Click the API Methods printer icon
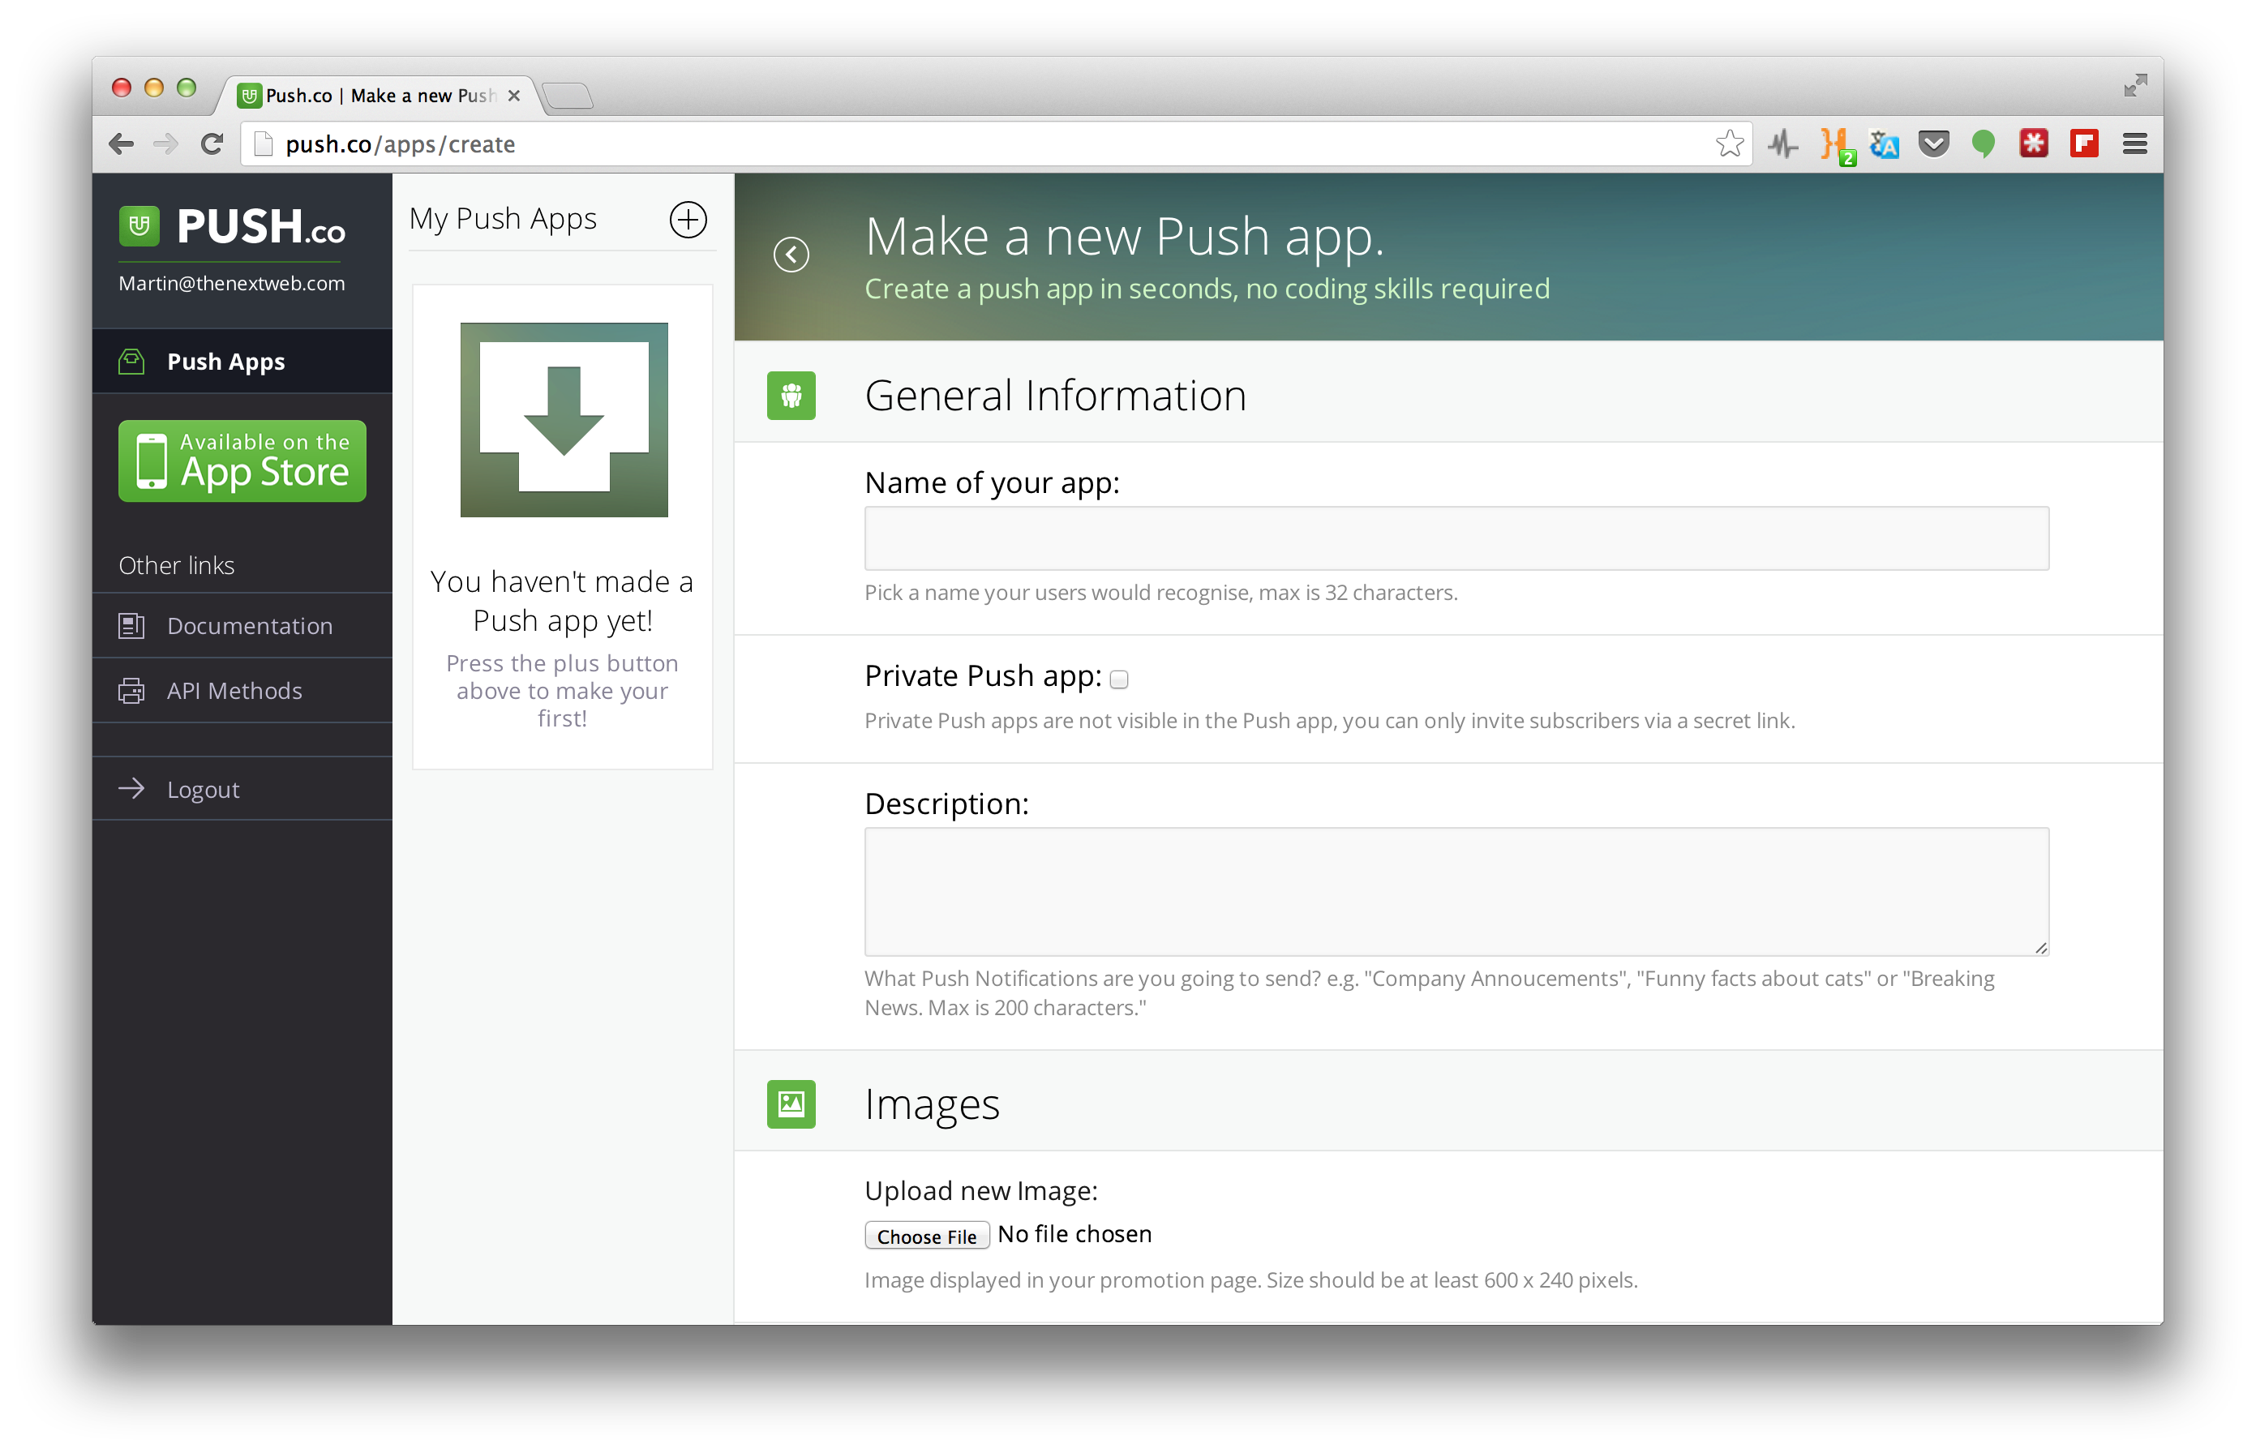This screenshot has width=2256, height=1453. pos(131,691)
